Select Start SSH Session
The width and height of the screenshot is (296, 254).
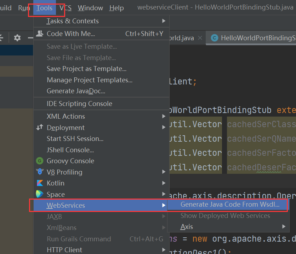pyautogui.click(x=101, y=139)
